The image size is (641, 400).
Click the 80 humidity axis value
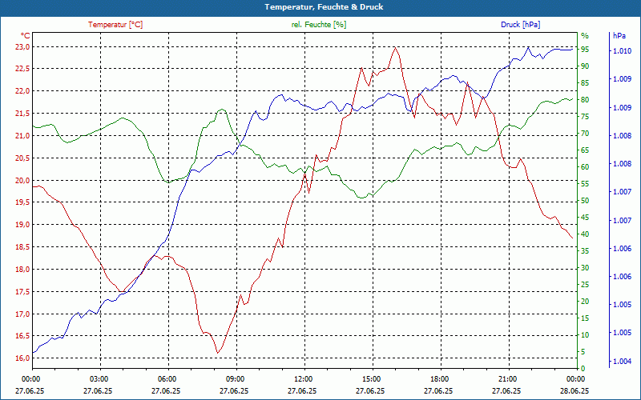tap(585, 99)
